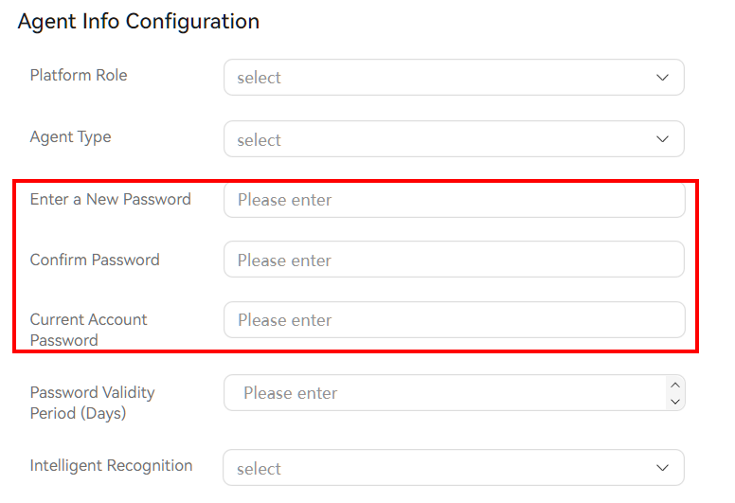Select the Current Account Password field

pyautogui.click(x=453, y=320)
